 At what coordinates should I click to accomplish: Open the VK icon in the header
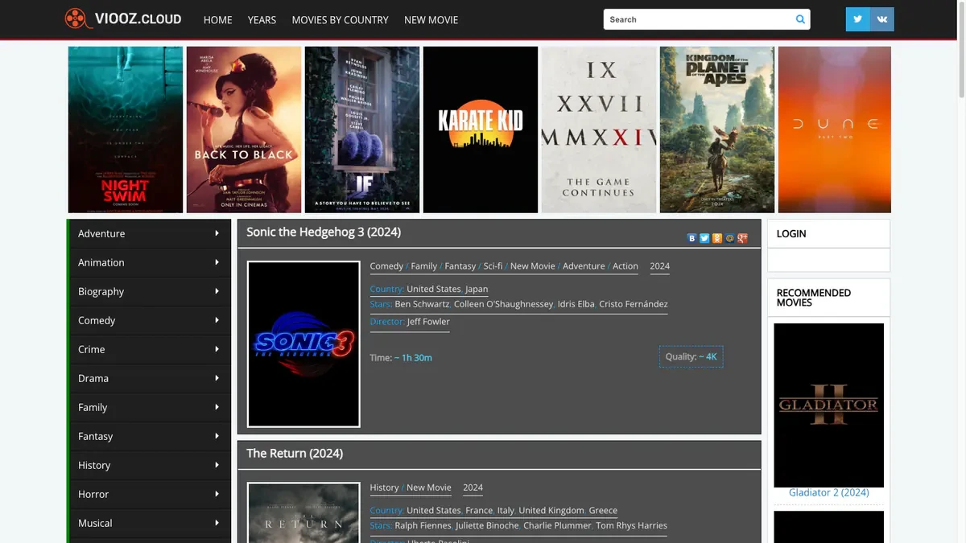[x=882, y=19]
